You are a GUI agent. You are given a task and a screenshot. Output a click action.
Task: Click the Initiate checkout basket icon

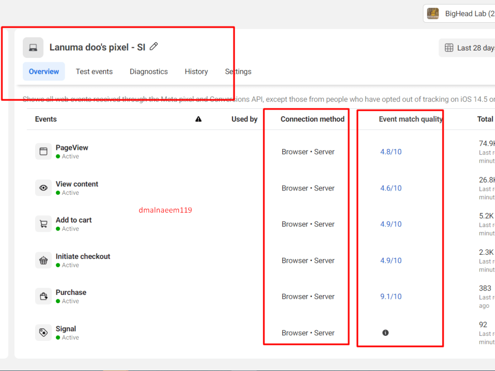44,260
